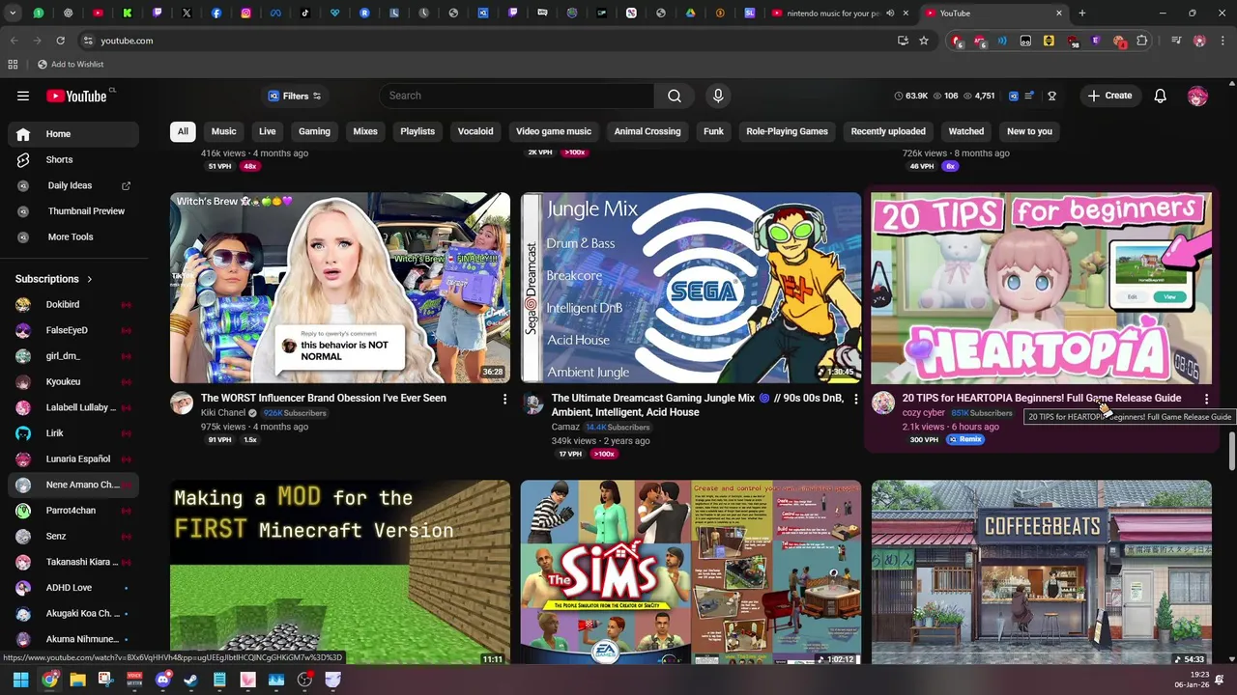Click the youtube.com address bar
This screenshot has width=1237, height=695.
pos(493,41)
